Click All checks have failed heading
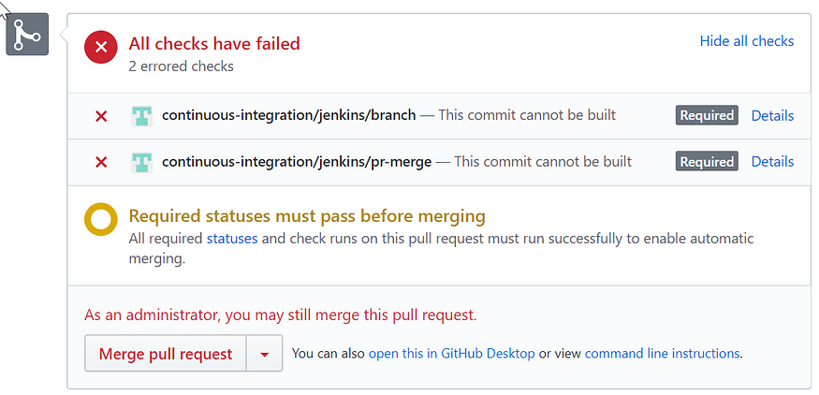Image resolution: width=819 pixels, height=395 pixels. (214, 43)
